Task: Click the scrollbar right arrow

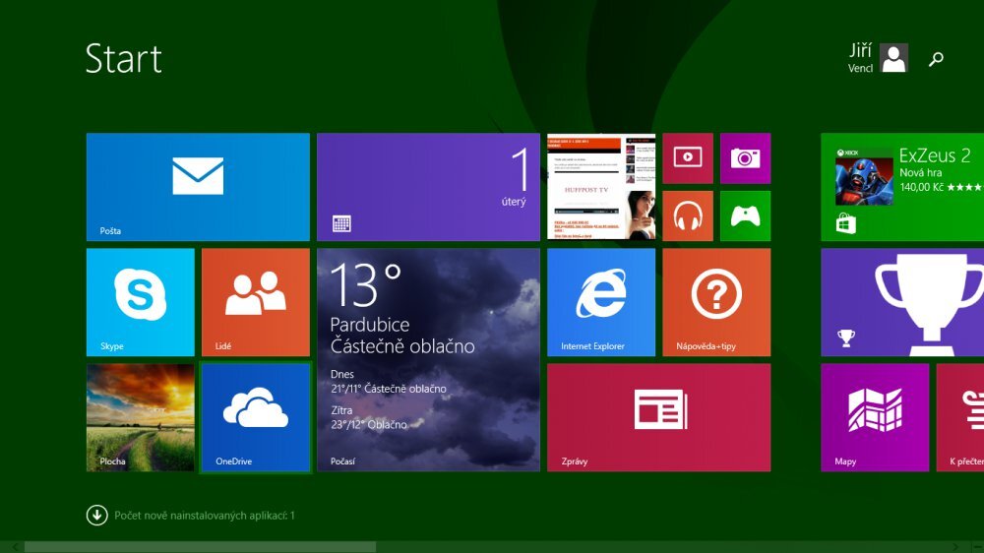Action: 955,547
